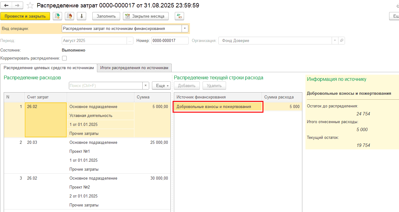The height and width of the screenshot is (212, 399).
Task: Click the back navigation arrow
Action: [x=6, y=6]
